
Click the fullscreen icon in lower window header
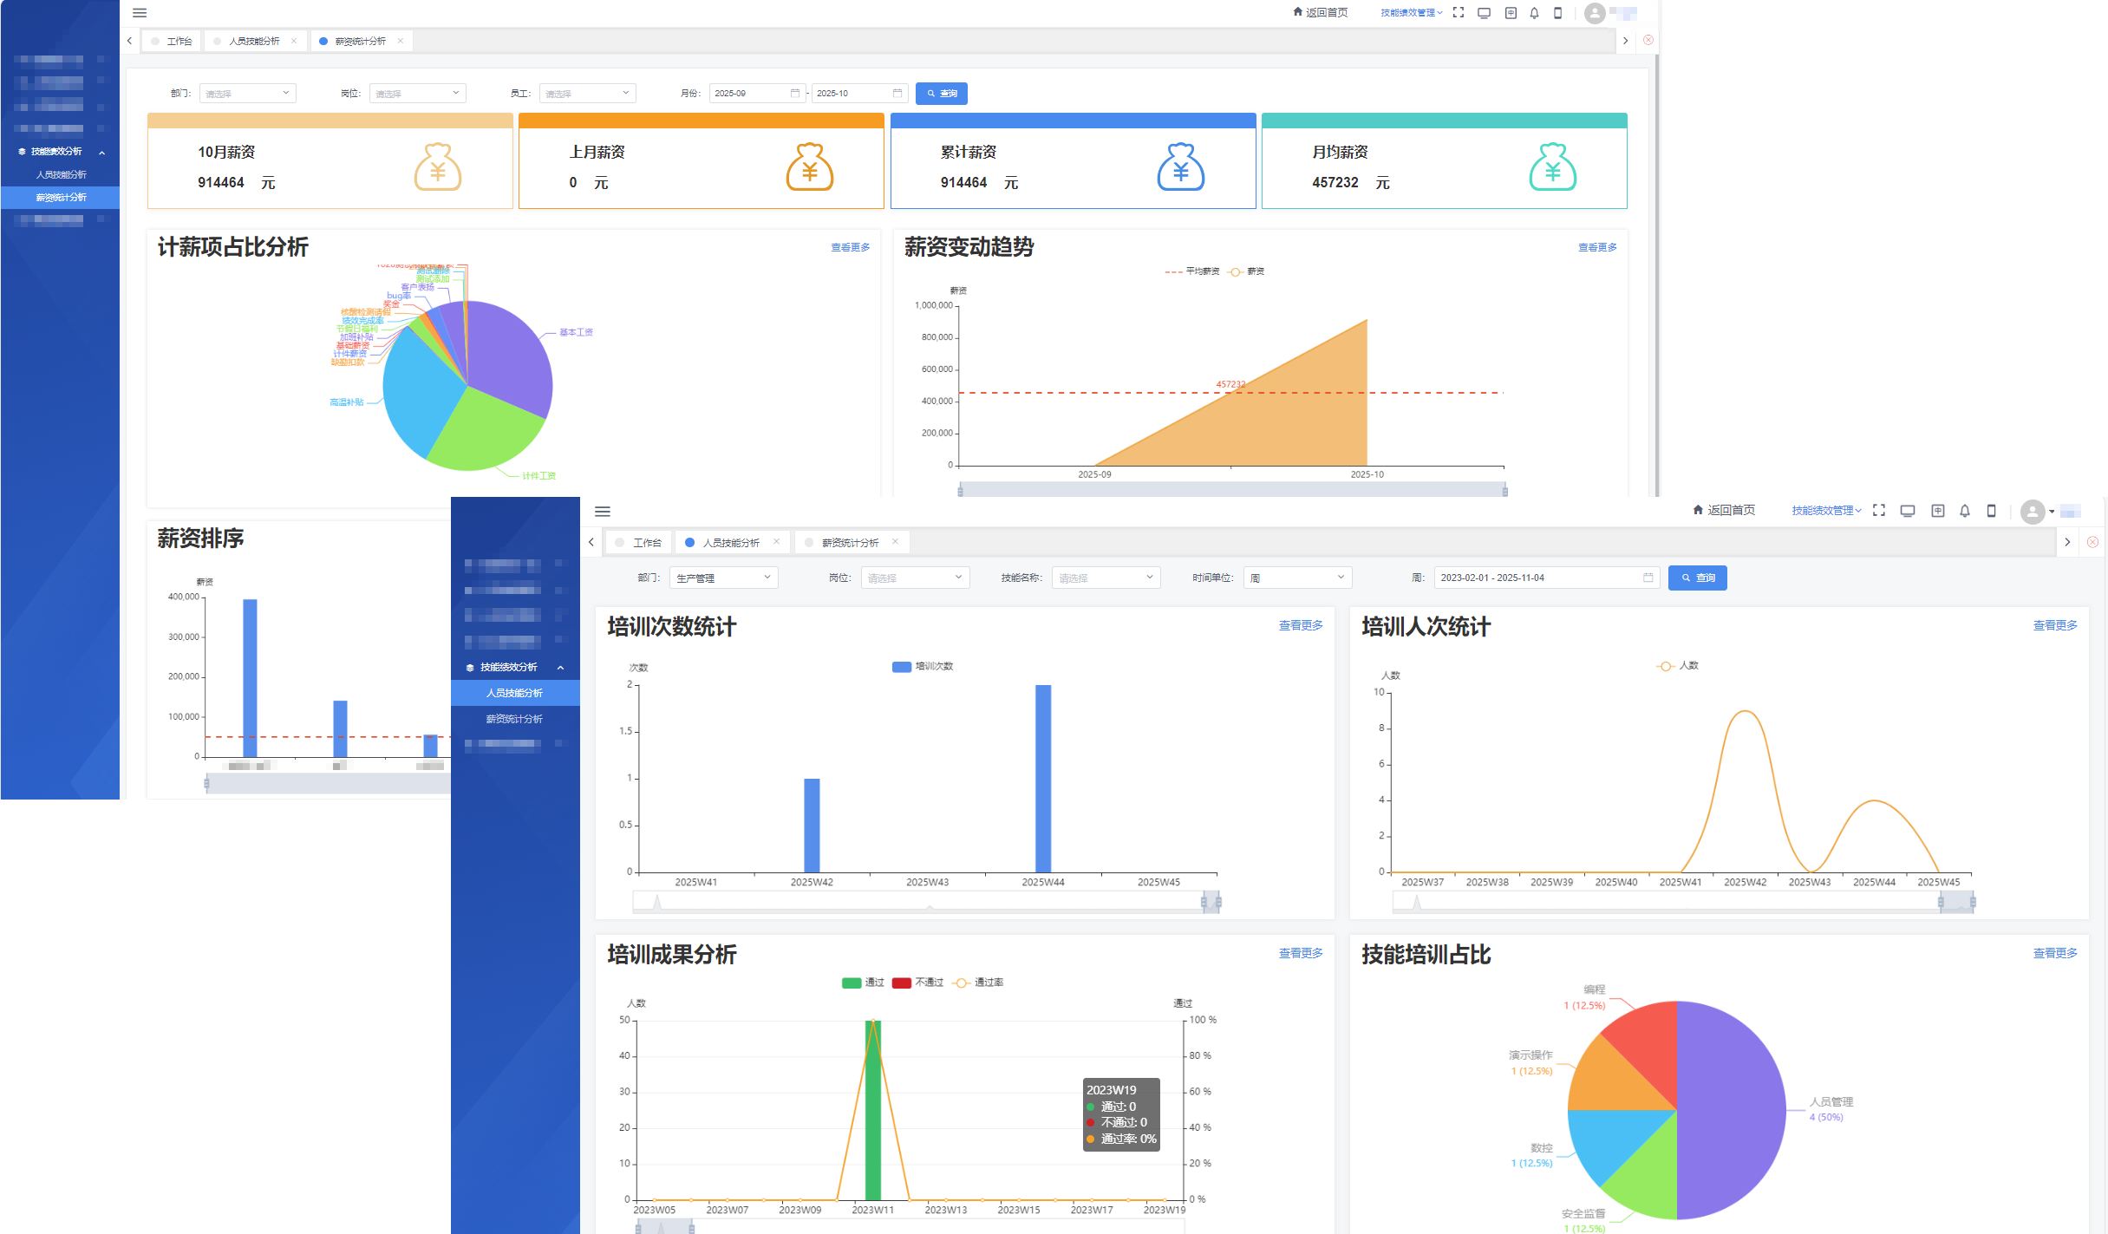pos(1879,511)
